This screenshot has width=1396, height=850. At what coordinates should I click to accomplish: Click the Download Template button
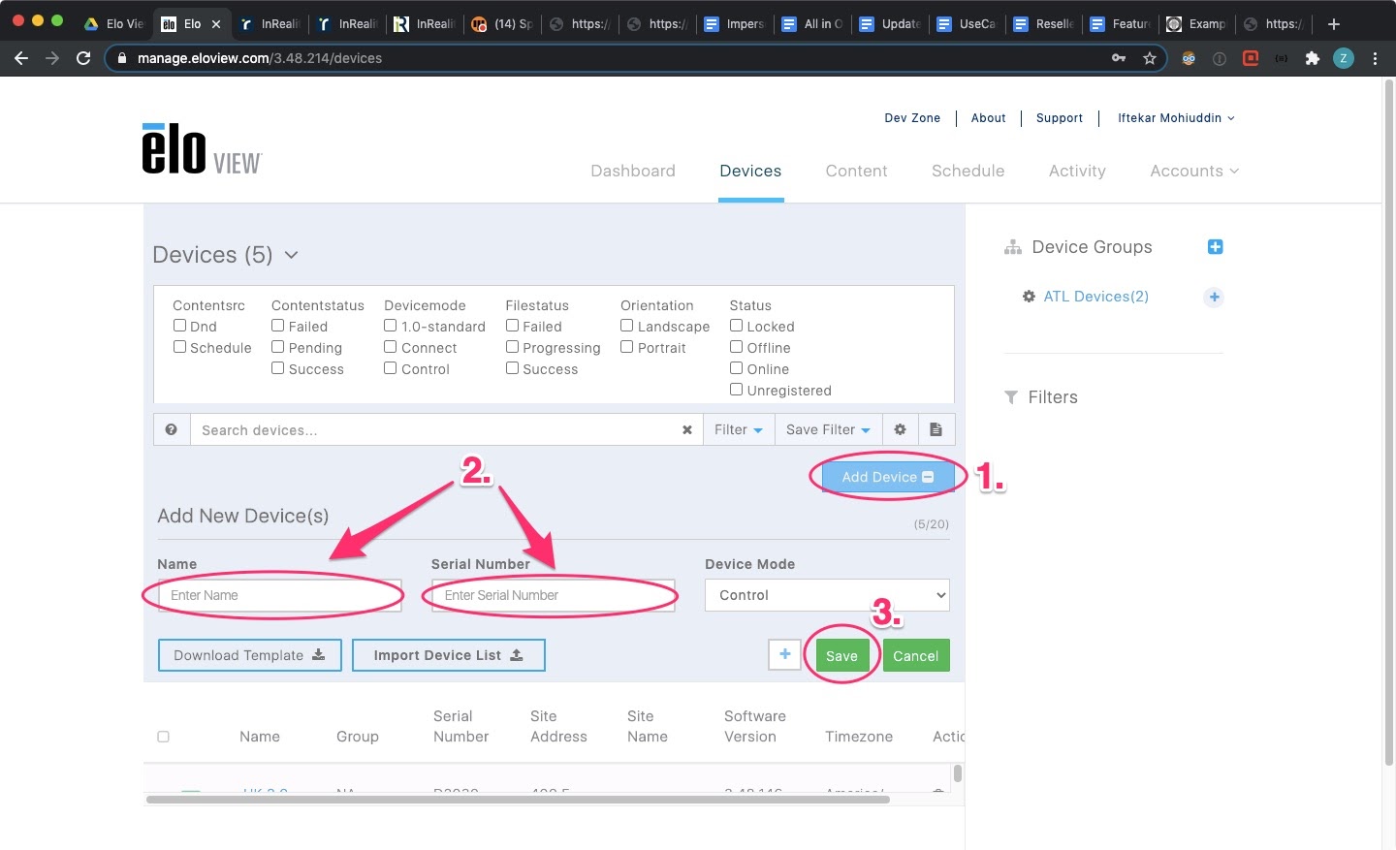249,655
